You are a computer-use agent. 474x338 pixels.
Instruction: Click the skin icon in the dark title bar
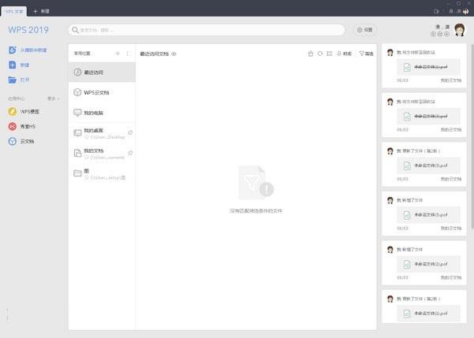pos(436,11)
